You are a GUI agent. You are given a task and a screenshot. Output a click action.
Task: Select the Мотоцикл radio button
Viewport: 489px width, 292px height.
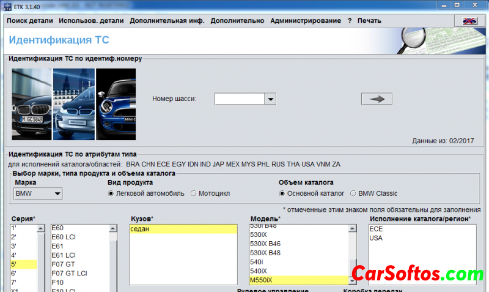[194, 194]
